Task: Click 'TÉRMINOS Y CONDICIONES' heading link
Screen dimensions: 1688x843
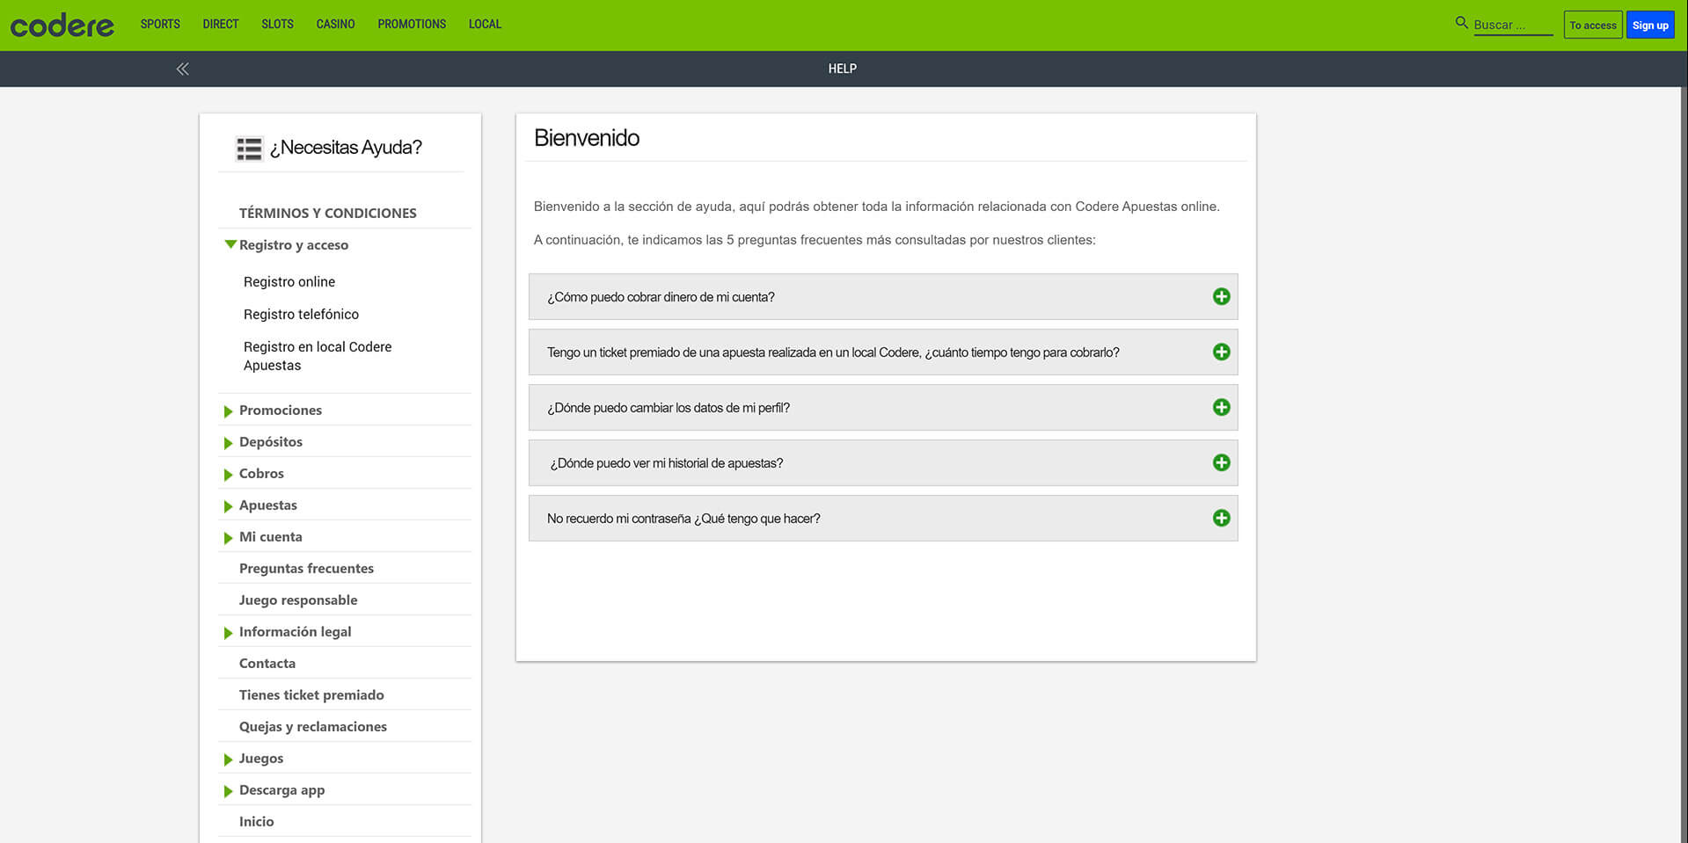Action: coord(328,214)
